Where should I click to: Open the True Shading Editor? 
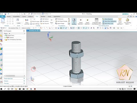pyautogui.click(x=128, y=21)
